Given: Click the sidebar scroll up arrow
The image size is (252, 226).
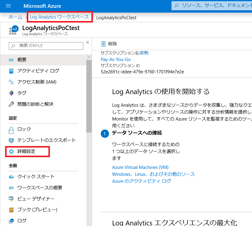Looking at the screenshot, I should pyautogui.click(x=89, y=57).
